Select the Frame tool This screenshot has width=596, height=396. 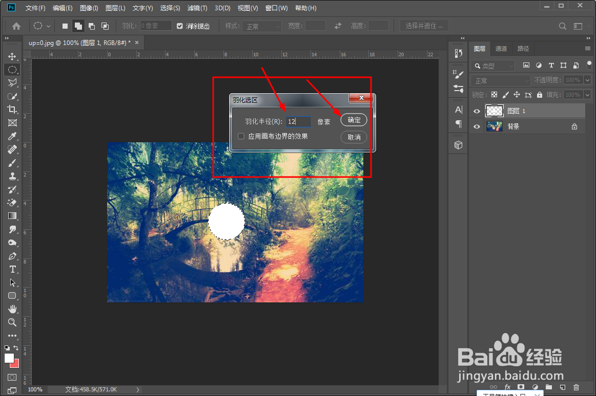tap(12, 123)
